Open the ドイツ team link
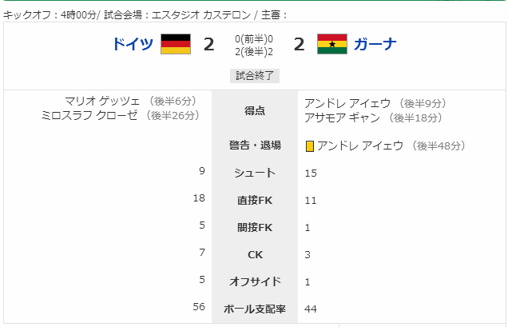This screenshot has width=508, height=327. [133, 44]
